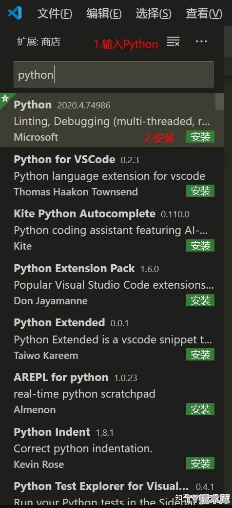Open the 文件(F) menu
This screenshot has width=232, height=508.
(x=55, y=14)
